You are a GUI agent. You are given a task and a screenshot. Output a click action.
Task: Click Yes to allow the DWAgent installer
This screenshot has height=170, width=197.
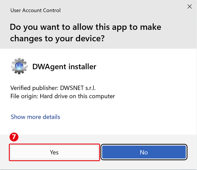point(54,152)
